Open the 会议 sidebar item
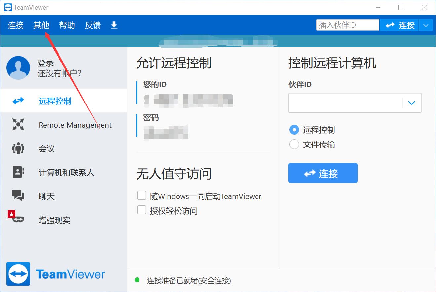The image size is (436, 292). point(63,149)
